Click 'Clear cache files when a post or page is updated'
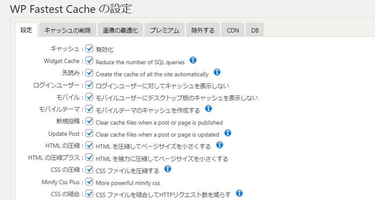The image size is (375, 200). [157, 135]
